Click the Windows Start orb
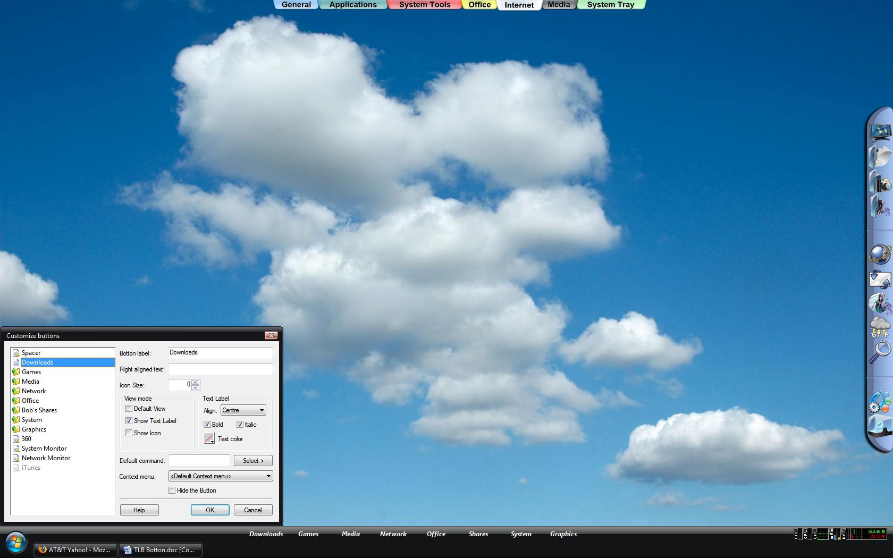 [16, 543]
